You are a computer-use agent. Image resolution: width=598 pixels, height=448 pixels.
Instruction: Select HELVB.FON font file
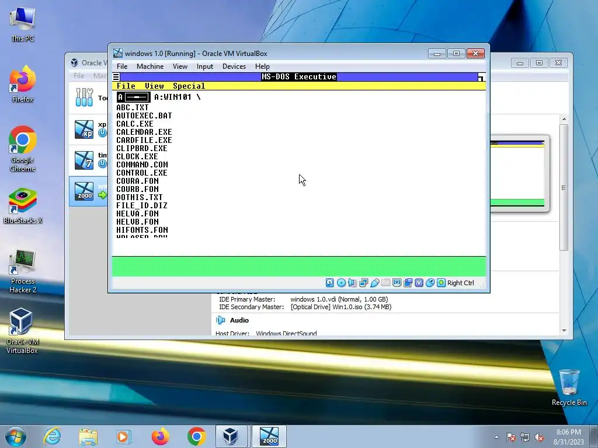tap(137, 222)
